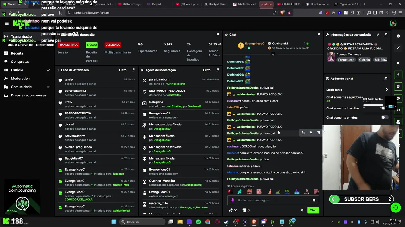Click user waldomiroleal in activity feed
405x227 pixels.
[121, 210]
